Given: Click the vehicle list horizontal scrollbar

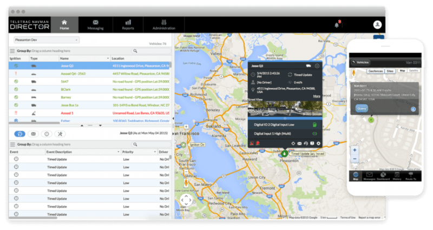Looking at the screenshot, I should click(34, 123).
